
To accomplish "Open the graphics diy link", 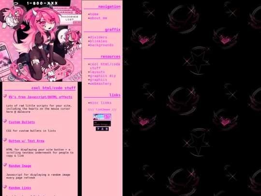I will 102,76.
